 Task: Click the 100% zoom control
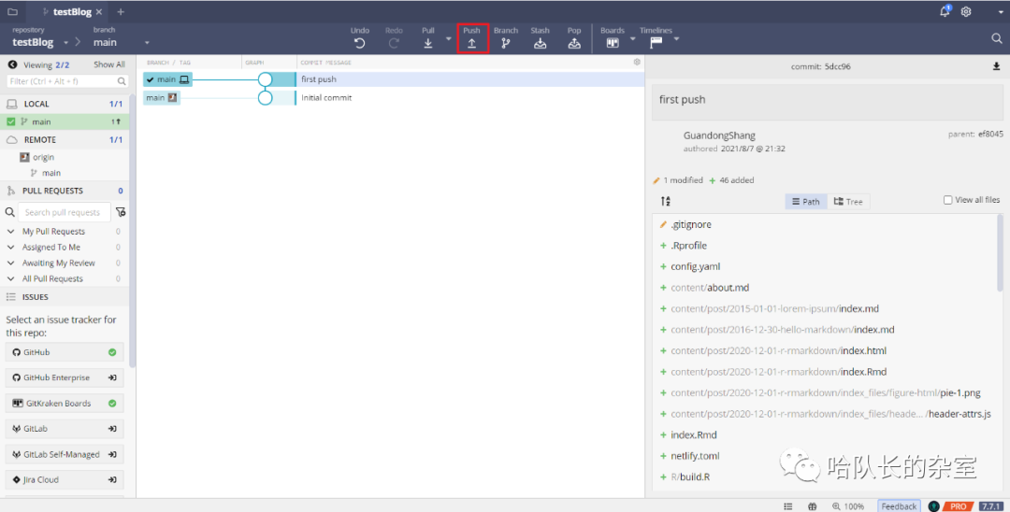point(847,506)
